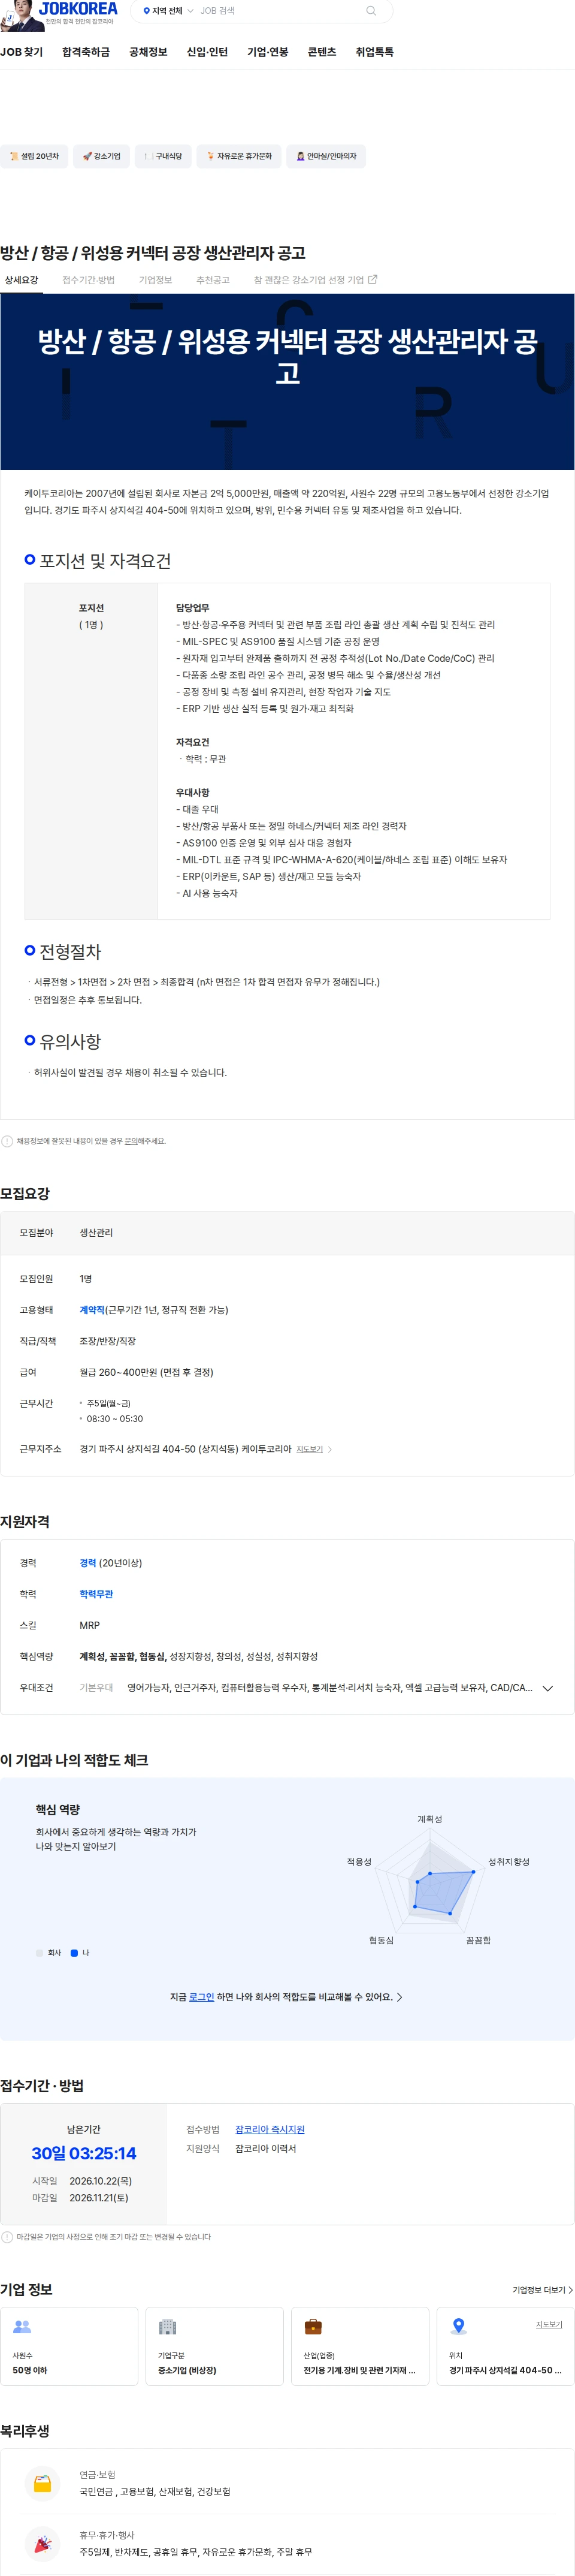Open the JOB 찾기 menu
Image resolution: width=575 pixels, height=2576 pixels.
(x=21, y=52)
